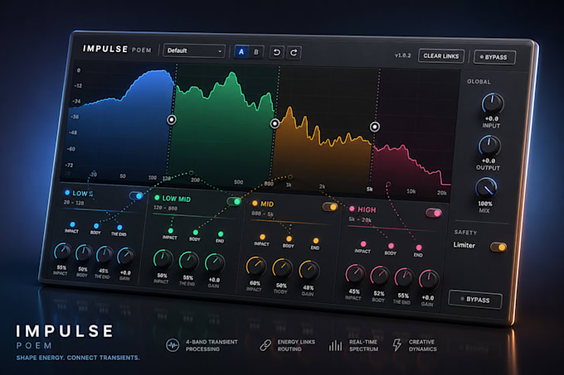Click the MID band BODY node dot

point(289,238)
